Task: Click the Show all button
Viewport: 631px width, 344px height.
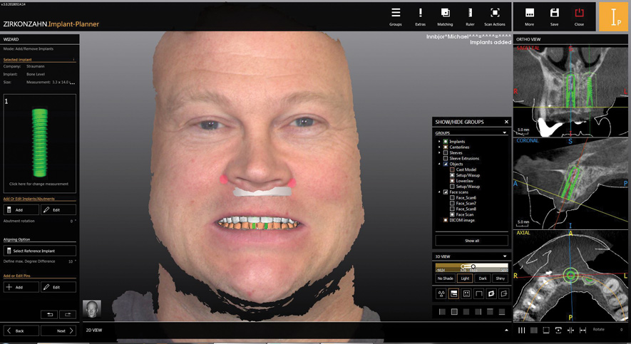Action: tap(471, 241)
